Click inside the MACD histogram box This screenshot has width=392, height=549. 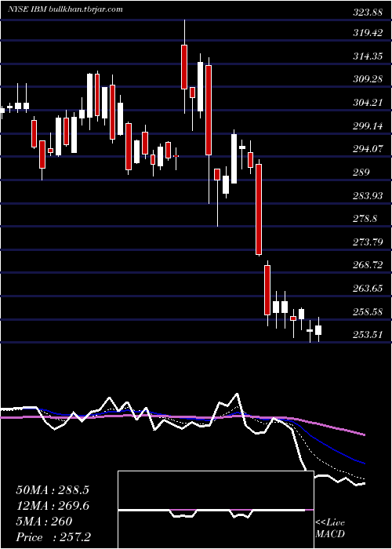(x=216, y=510)
